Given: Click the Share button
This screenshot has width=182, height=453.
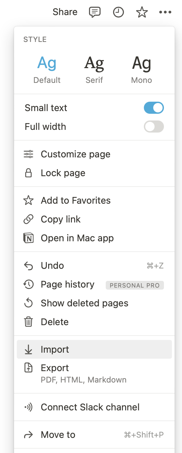Looking at the screenshot, I should (65, 12).
